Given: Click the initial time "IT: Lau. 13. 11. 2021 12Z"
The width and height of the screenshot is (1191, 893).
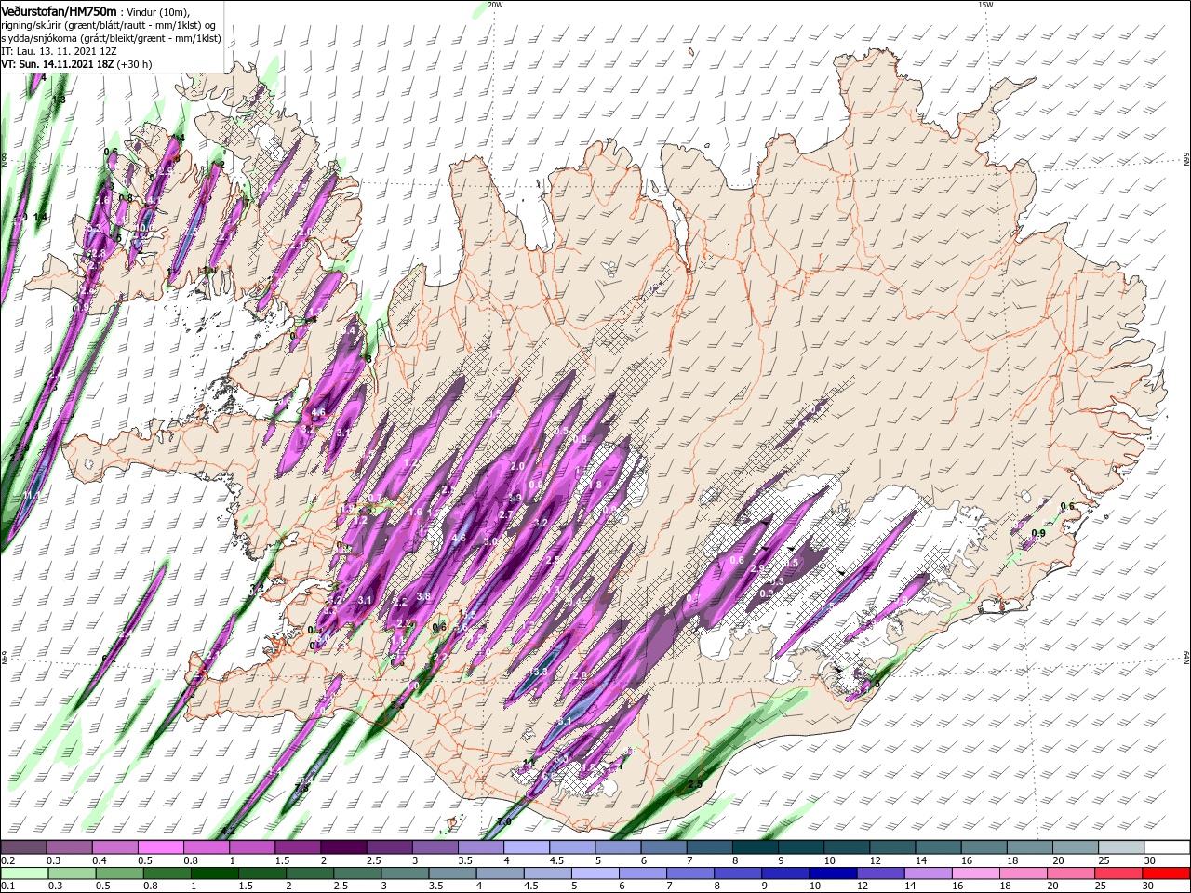Looking at the screenshot, I should point(59,51).
